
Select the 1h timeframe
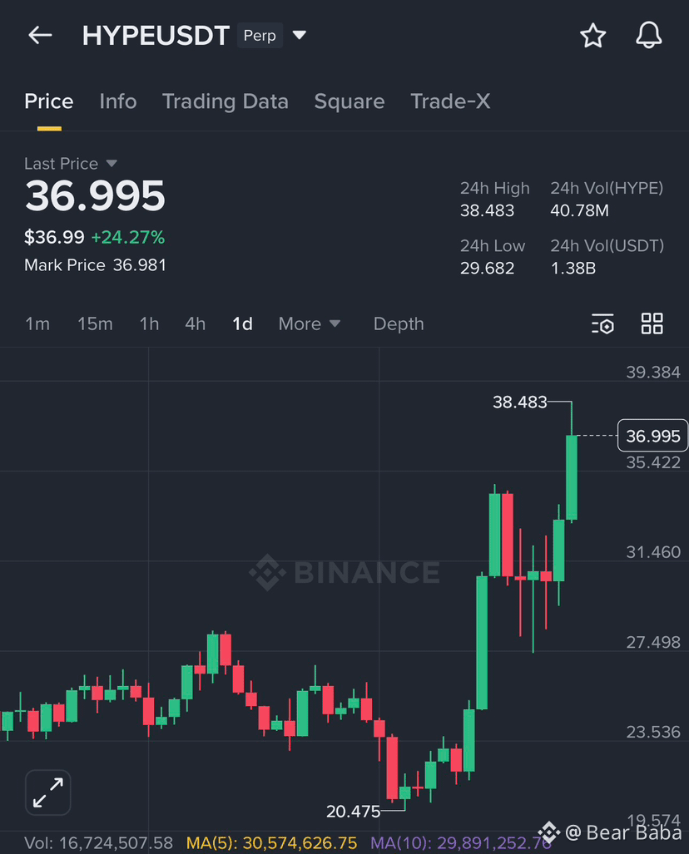tap(149, 324)
